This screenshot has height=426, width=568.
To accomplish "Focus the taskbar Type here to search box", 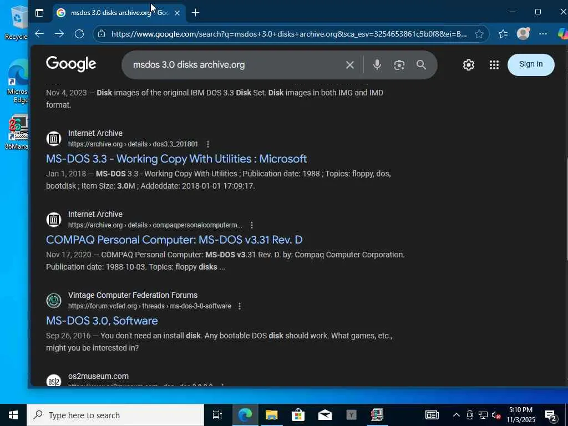I will 115,415.
